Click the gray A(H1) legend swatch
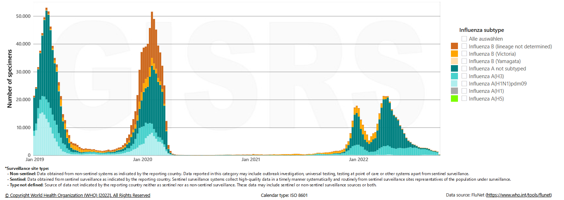Screen dimensions: 564x200 point(454,91)
